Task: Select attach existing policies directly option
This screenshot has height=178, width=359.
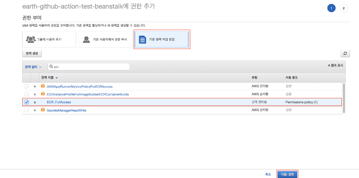Action: [162, 39]
